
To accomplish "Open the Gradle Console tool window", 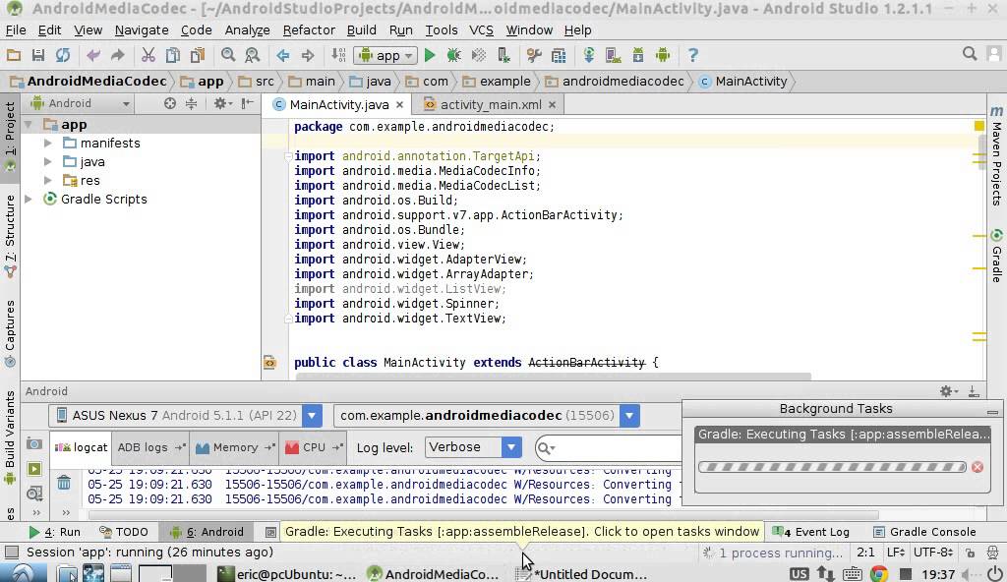I will click(x=924, y=532).
